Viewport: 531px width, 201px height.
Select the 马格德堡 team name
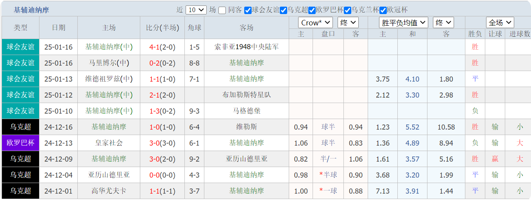pos(247,111)
